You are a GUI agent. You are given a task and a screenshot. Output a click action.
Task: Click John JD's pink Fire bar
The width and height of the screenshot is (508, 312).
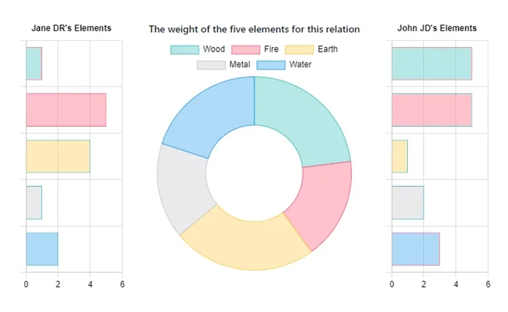(432, 110)
